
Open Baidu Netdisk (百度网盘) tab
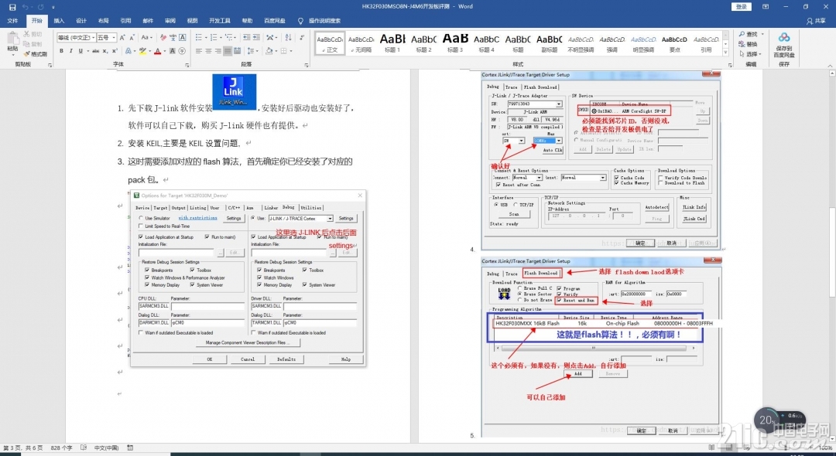[275, 21]
